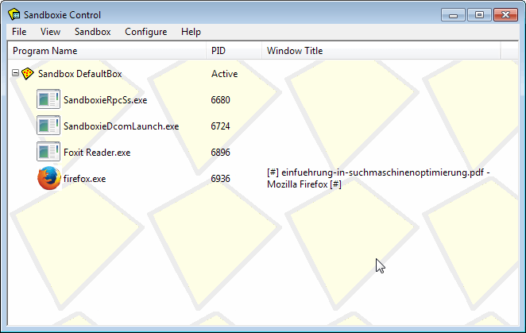Viewport: 526px width, 333px height.
Task: Click PID value 6896
Action: (220, 153)
